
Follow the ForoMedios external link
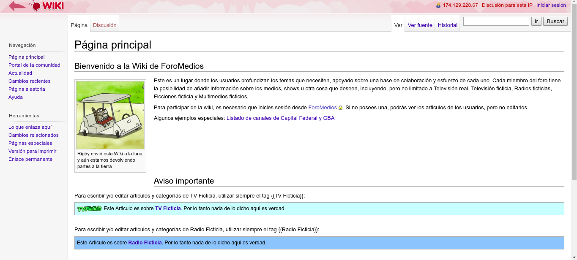pyautogui.click(x=323, y=108)
